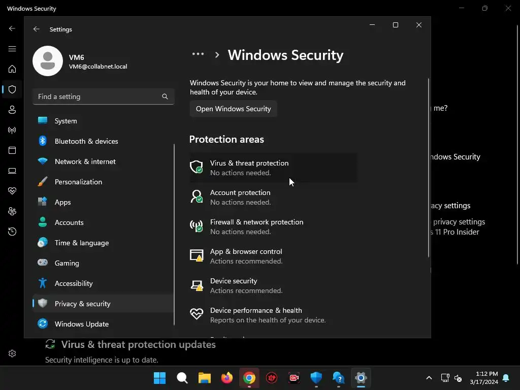Open Accessibility settings
This screenshot has width=520, height=390.
coord(103,283)
